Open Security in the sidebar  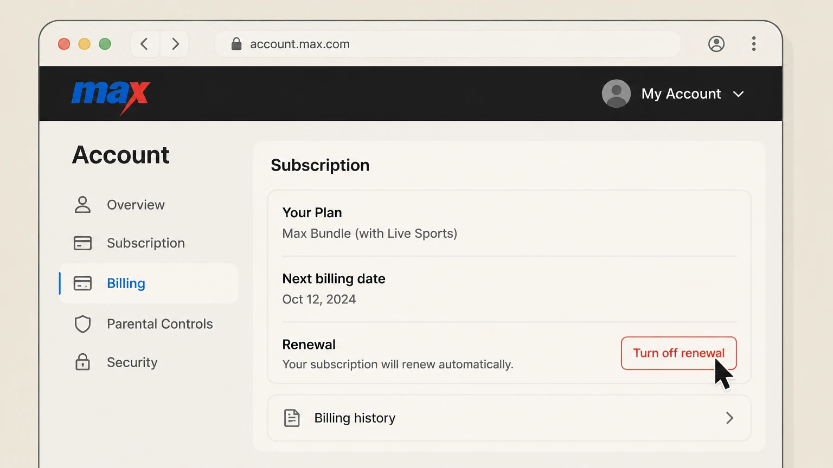[132, 362]
